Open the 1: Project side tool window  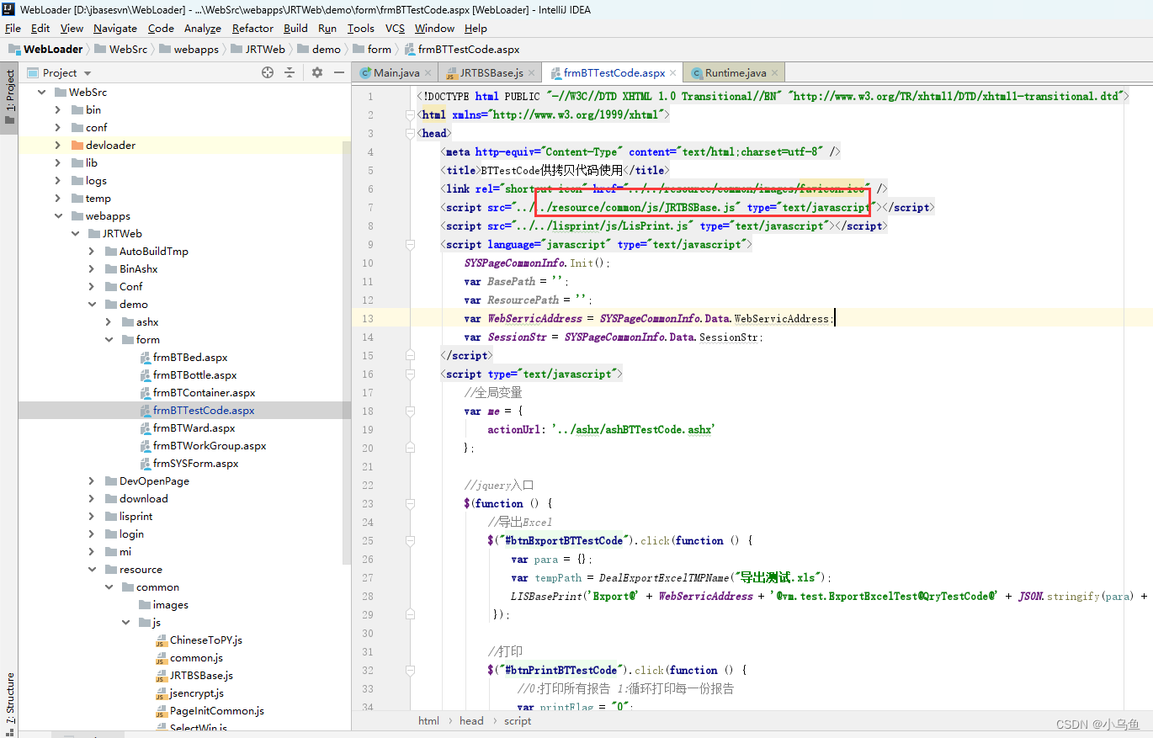pyautogui.click(x=9, y=96)
